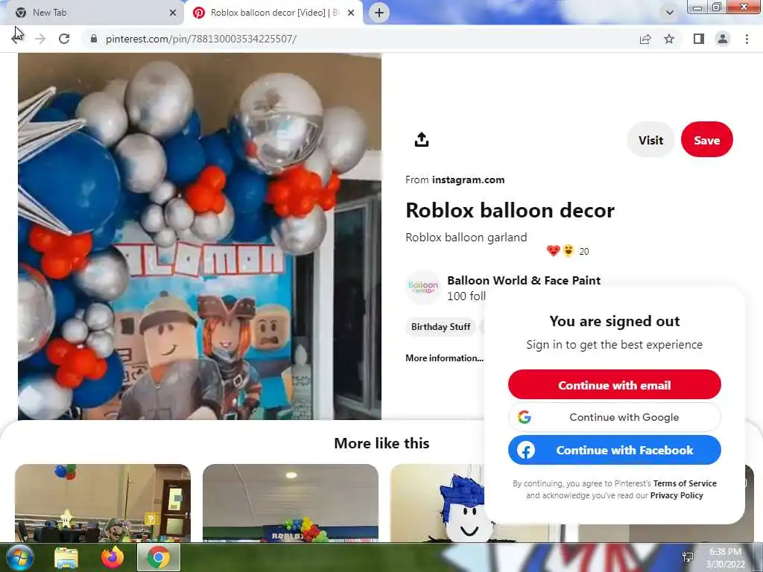Image resolution: width=763 pixels, height=572 pixels.
Task: Expand More information link
Action: (x=444, y=358)
